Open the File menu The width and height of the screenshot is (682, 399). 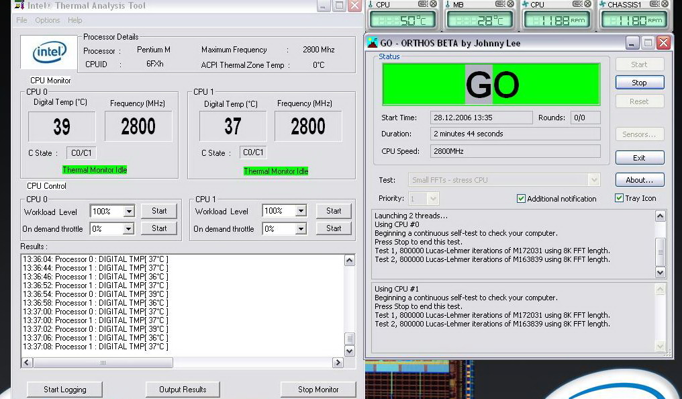coord(21,20)
